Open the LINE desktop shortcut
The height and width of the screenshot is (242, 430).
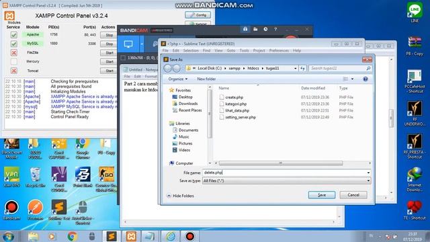[x=415, y=13]
